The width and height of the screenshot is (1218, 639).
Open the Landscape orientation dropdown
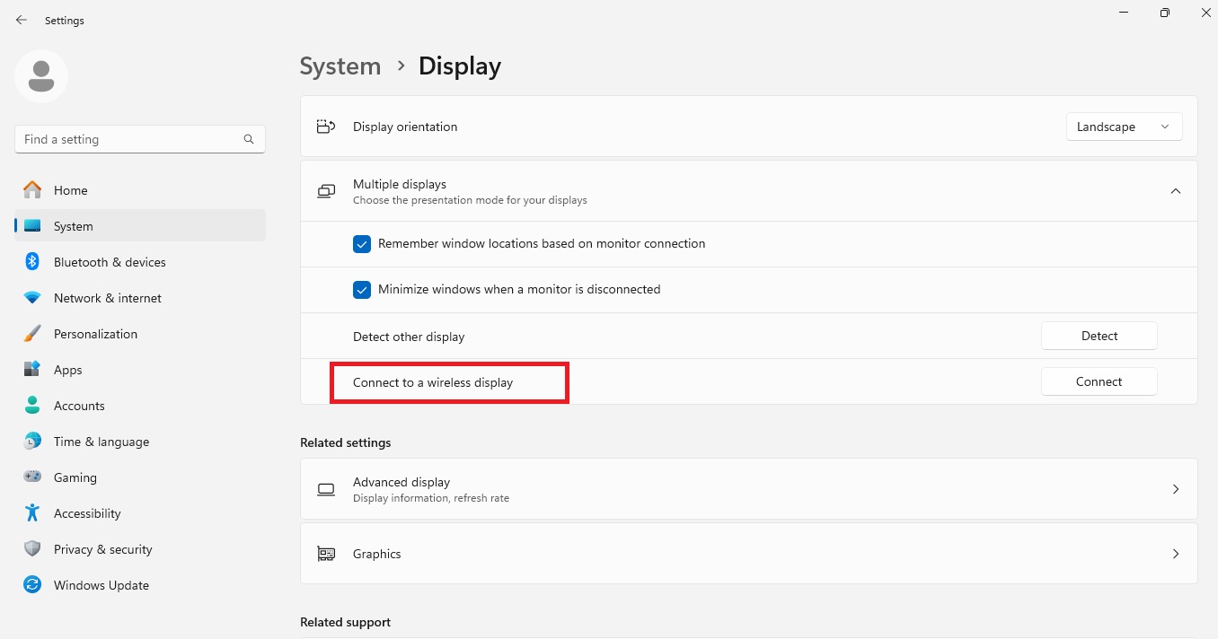(1125, 127)
